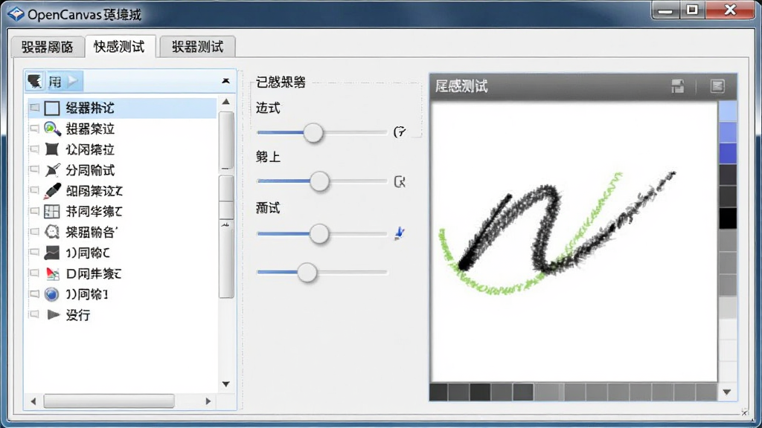Screen dimensions: 762x428
Task: Tick the checkbox beside the magnifying glass row
Action: 34,129
